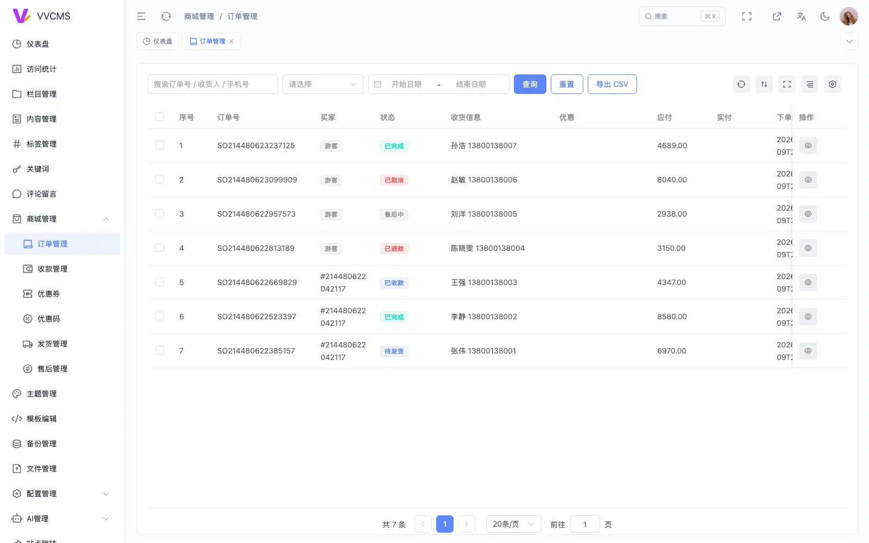
Task: Change table row density icon
Action: [810, 84]
